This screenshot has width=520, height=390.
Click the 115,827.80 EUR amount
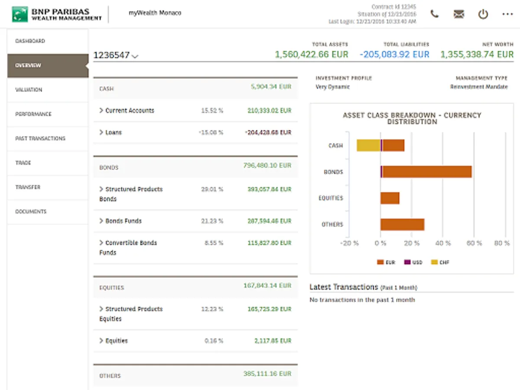270,243
